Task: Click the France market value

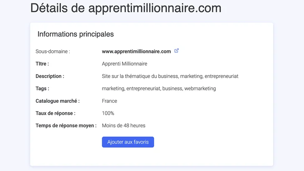Action: click(x=110, y=101)
